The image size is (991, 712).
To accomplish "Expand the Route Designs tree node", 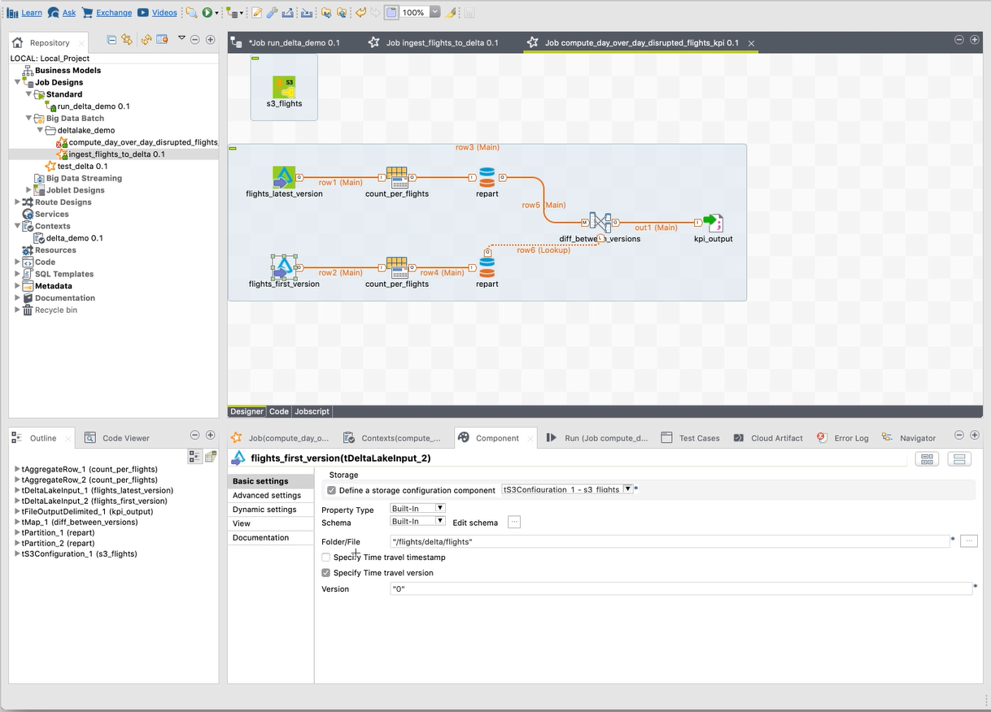I will pyautogui.click(x=18, y=202).
